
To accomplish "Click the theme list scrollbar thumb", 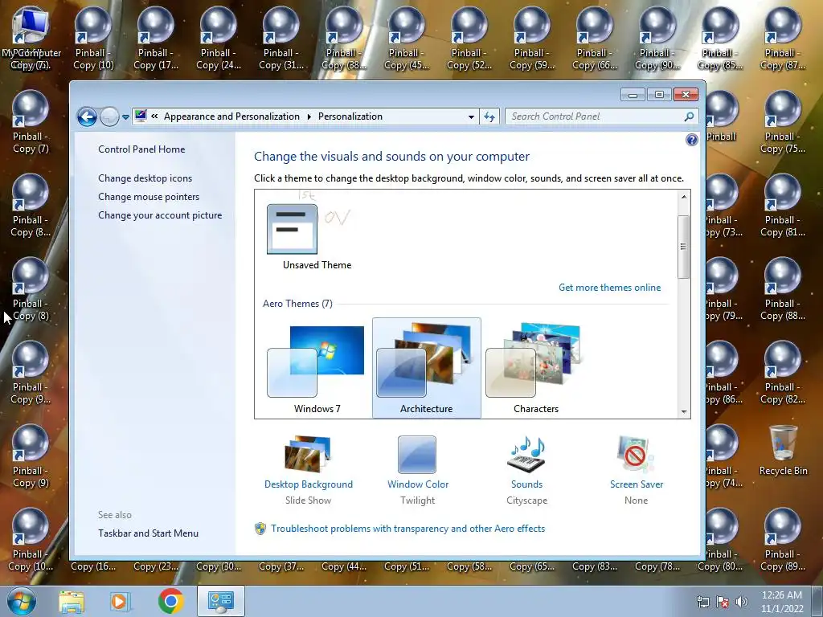I will (x=683, y=247).
